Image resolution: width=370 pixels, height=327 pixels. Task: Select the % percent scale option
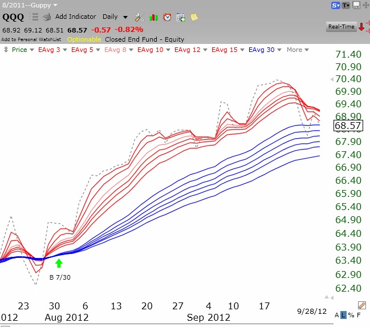pyautogui.click(x=351, y=315)
